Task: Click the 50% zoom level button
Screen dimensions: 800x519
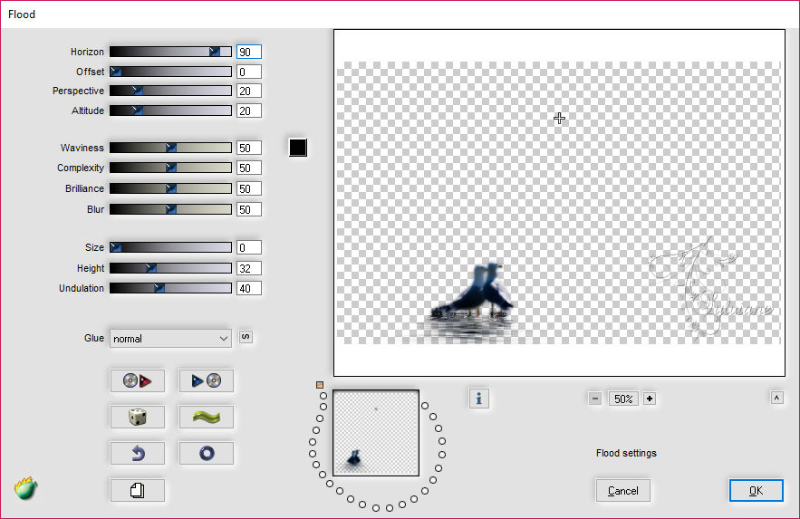Action: (623, 399)
